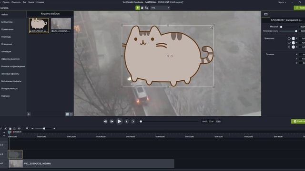This screenshot has height=171, width=305.
Task: Click the position X input field
Action: click(302, 55)
